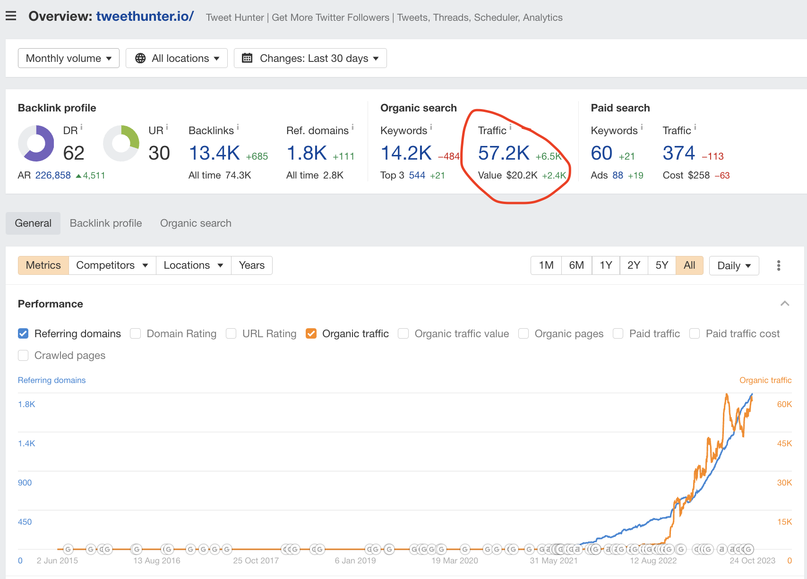Enable the Paid traffic cost checkbox
Viewport: 807px width, 579px height.
[x=695, y=333]
